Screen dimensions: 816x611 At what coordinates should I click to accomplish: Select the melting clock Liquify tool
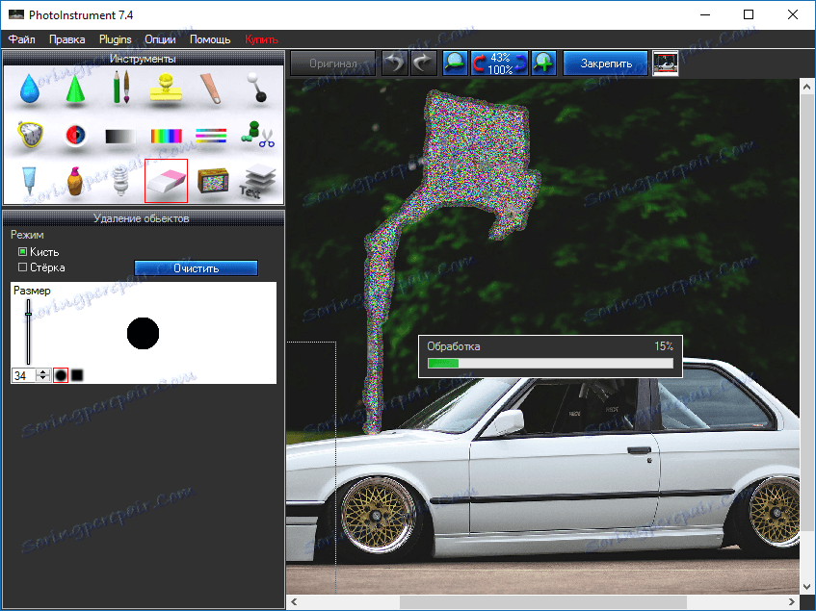coord(30,135)
